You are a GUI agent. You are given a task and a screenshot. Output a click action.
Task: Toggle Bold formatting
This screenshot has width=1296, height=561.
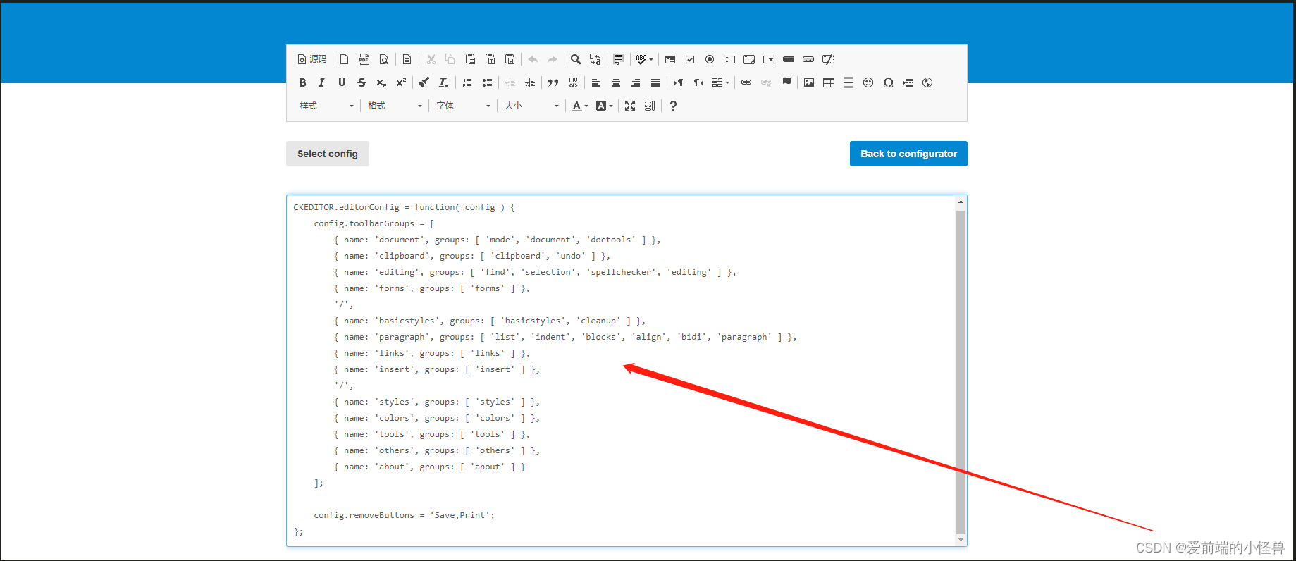click(302, 82)
